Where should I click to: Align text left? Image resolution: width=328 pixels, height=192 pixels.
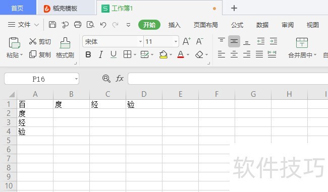point(222,54)
